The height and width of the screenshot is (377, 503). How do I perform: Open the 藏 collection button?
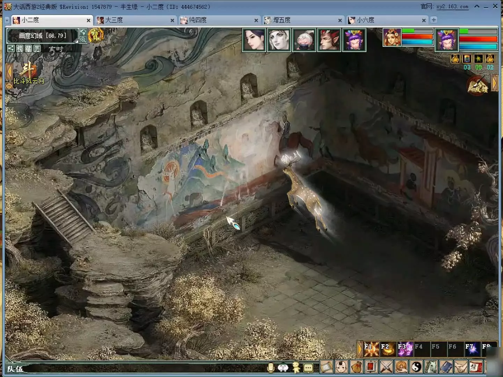[28, 49]
